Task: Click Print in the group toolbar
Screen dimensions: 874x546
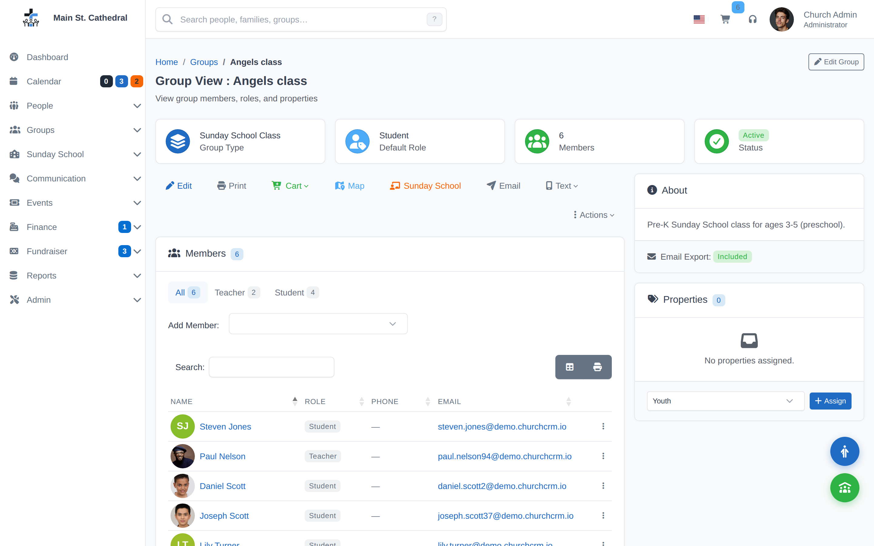Action: pos(232,186)
